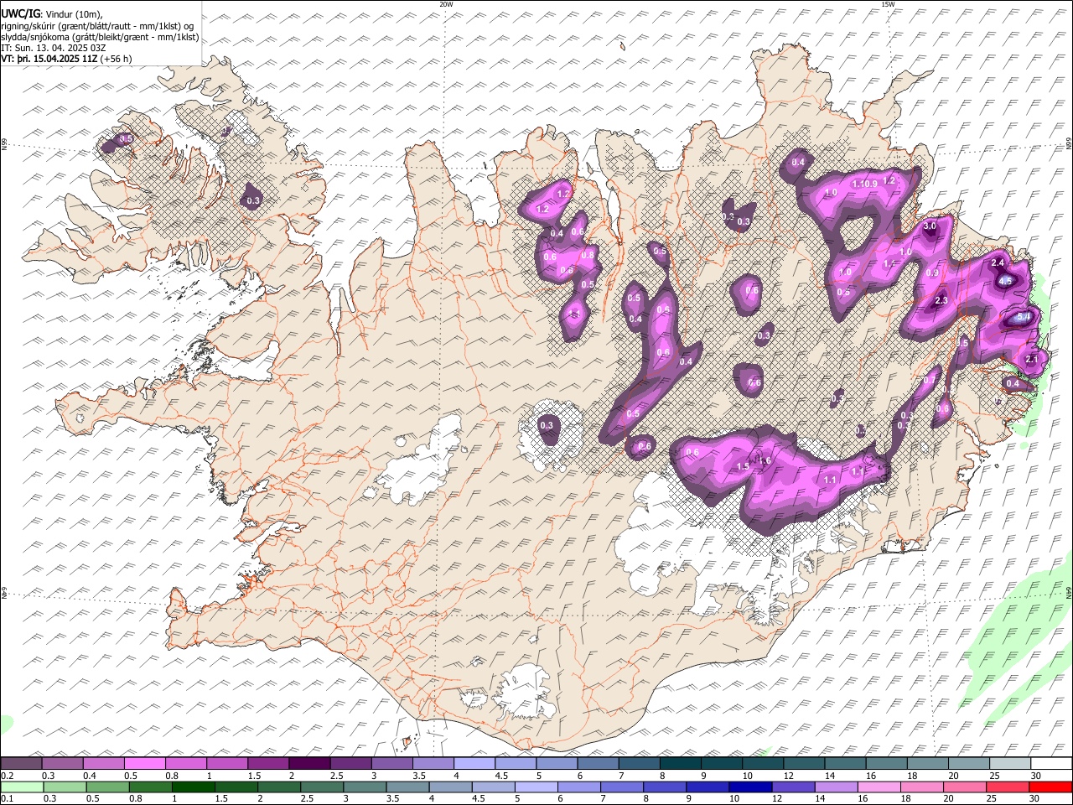Select the 0.5 medium green swatch in lower legend row
The height and width of the screenshot is (805, 1073).
(107, 787)
